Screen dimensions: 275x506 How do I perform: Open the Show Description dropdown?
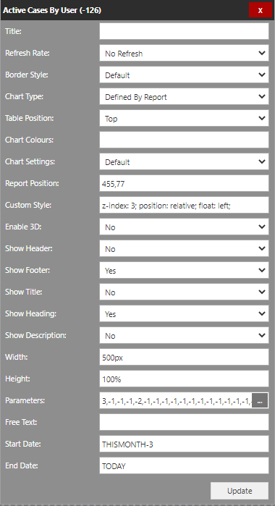pos(184,335)
